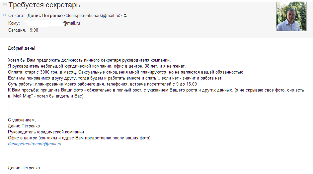This screenshot has width=313, height=174.
Task: Click the line starting with Оплата
Action: pyautogui.click(x=126, y=72)
